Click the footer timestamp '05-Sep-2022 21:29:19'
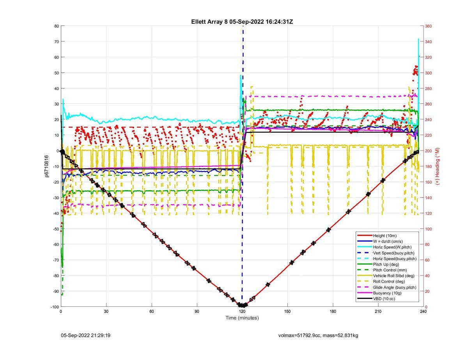Image resolution: width=468 pixels, height=345 pixels. tap(85, 335)
